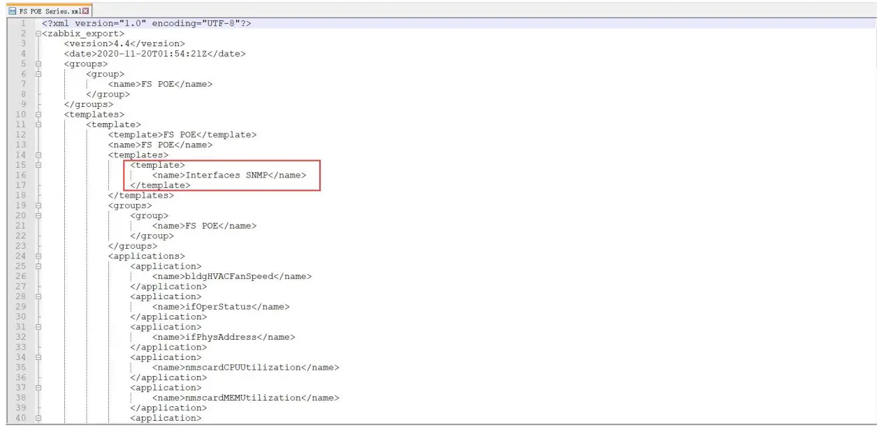Collapse the application node on line 25
879x432 pixels.
click(x=38, y=266)
